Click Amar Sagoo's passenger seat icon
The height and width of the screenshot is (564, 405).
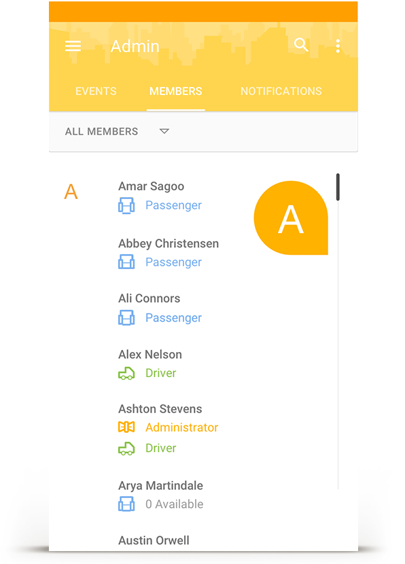click(126, 205)
